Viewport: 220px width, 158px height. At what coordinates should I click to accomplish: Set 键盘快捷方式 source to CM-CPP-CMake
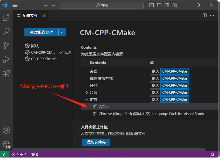[174, 78]
